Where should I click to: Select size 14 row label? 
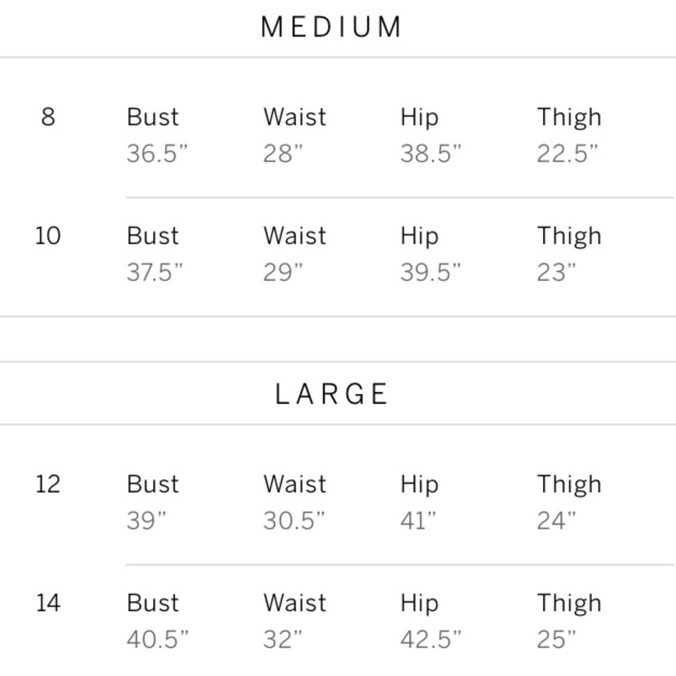pyautogui.click(x=48, y=602)
